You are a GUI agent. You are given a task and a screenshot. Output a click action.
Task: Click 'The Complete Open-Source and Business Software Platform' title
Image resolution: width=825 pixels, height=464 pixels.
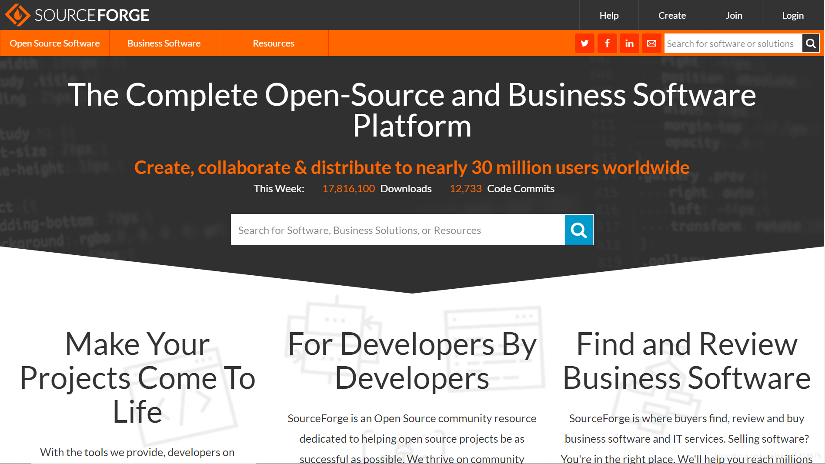coord(412,110)
